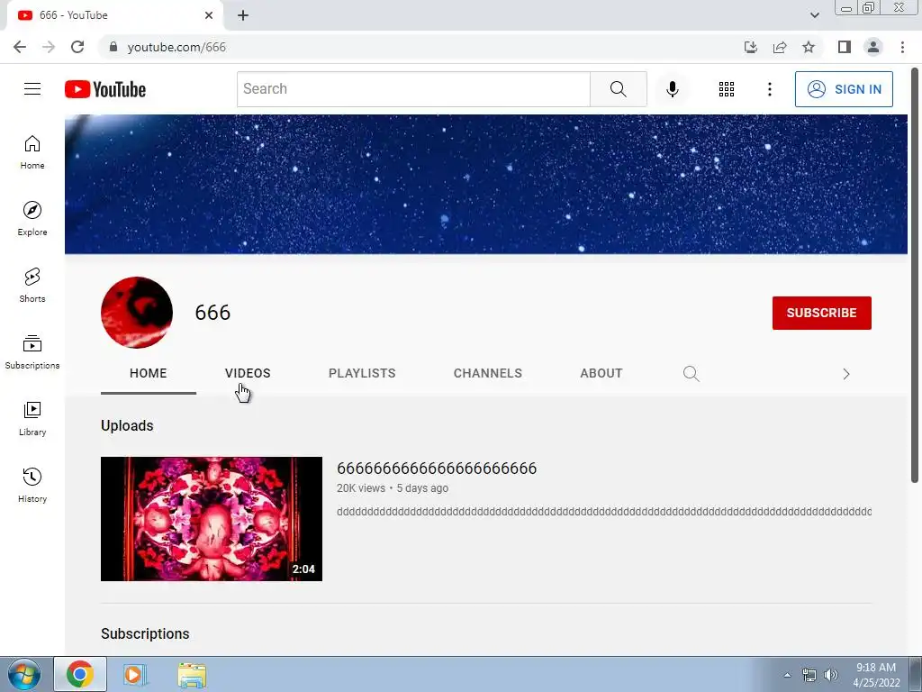Open Windows Media Player from taskbar
This screenshot has height=692, width=922.
point(134,674)
